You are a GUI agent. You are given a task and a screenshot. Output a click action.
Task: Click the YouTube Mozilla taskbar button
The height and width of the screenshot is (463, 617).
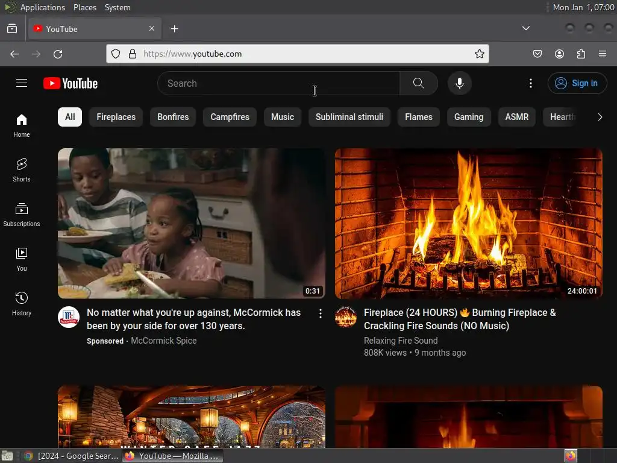172,456
